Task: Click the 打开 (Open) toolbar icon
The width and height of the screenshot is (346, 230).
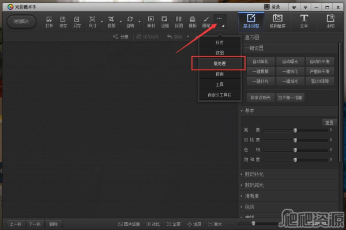Action: 49,22
